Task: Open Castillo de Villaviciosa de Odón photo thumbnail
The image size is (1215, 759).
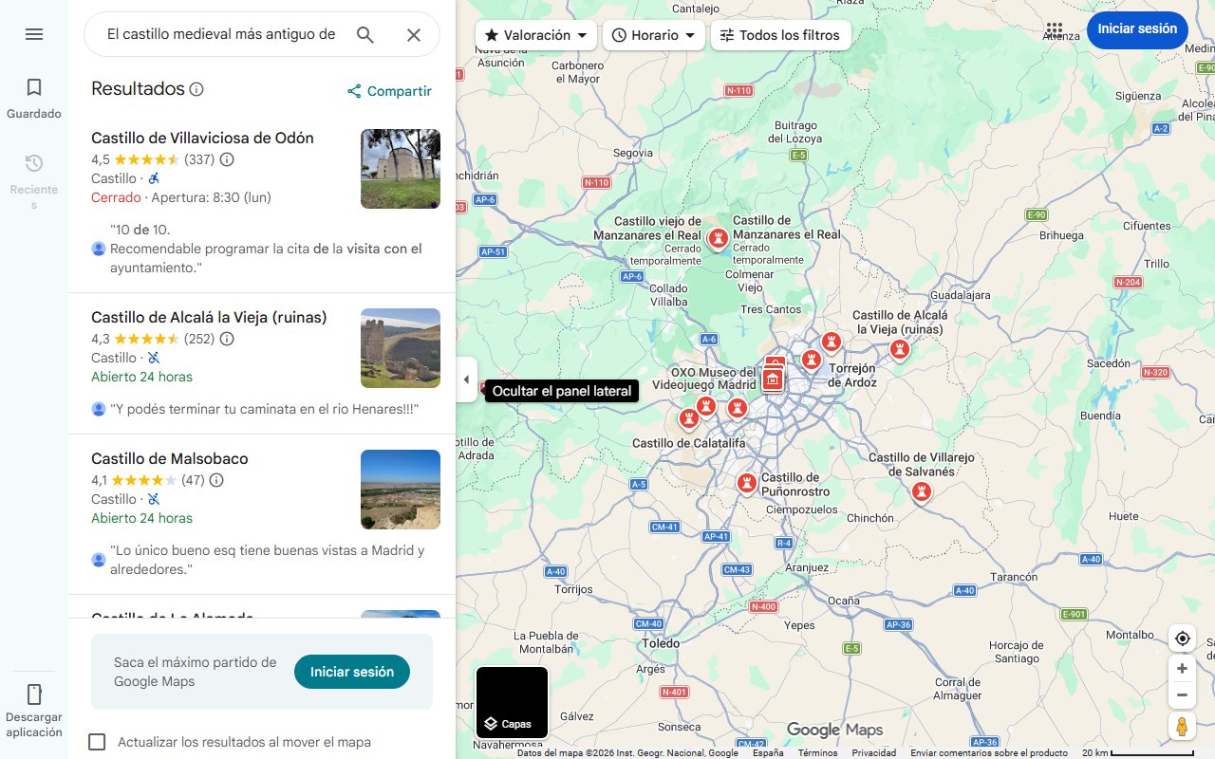Action: click(x=400, y=169)
